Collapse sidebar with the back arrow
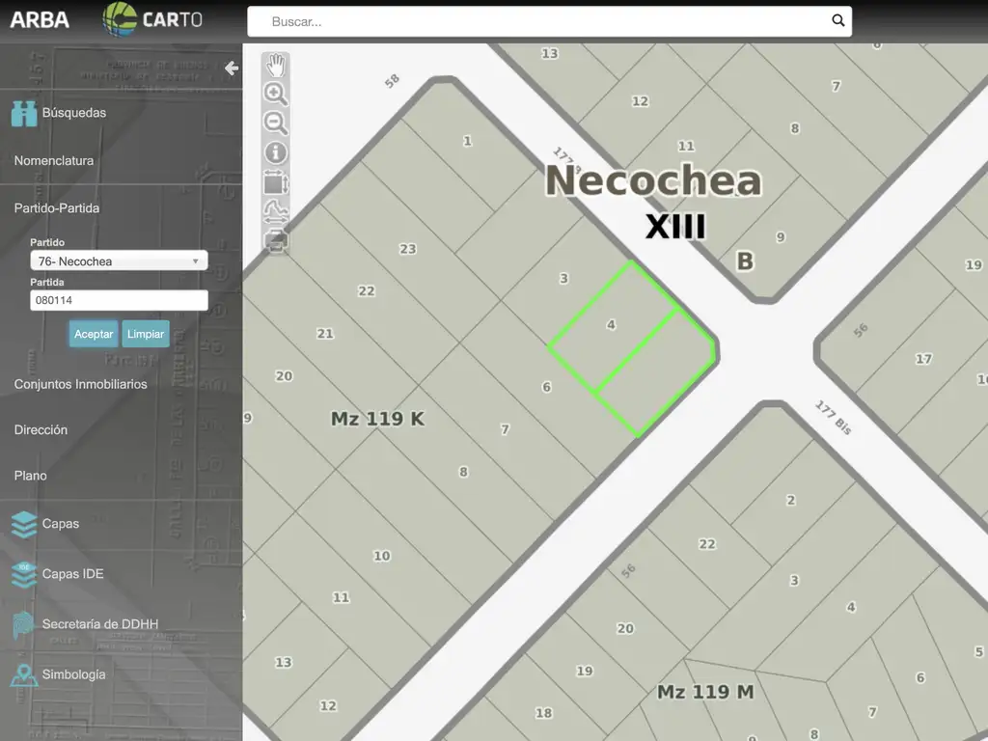This screenshot has height=741, width=988. coord(231,69)
